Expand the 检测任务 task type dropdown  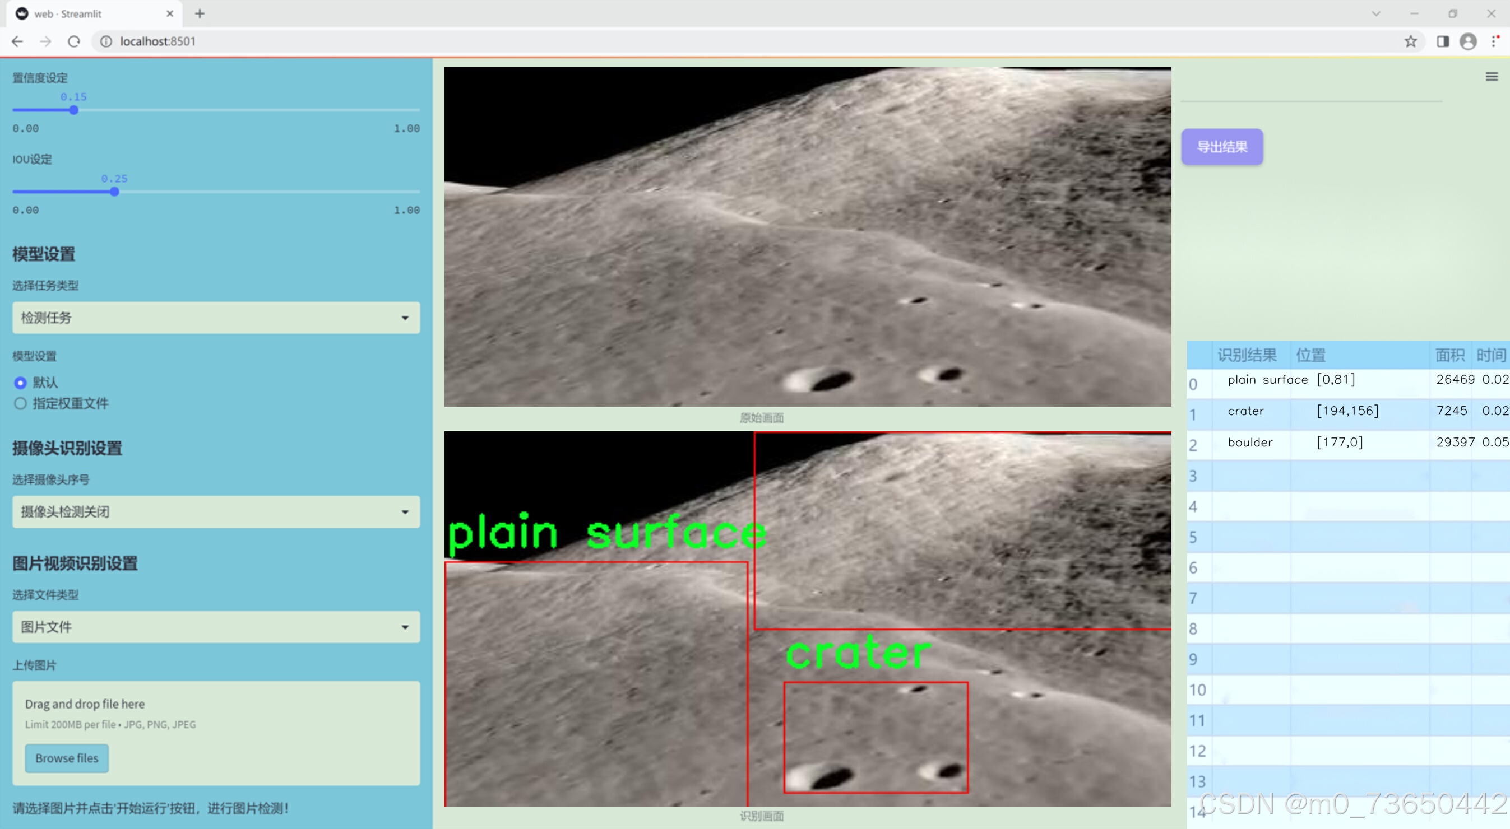click(216, 318)
